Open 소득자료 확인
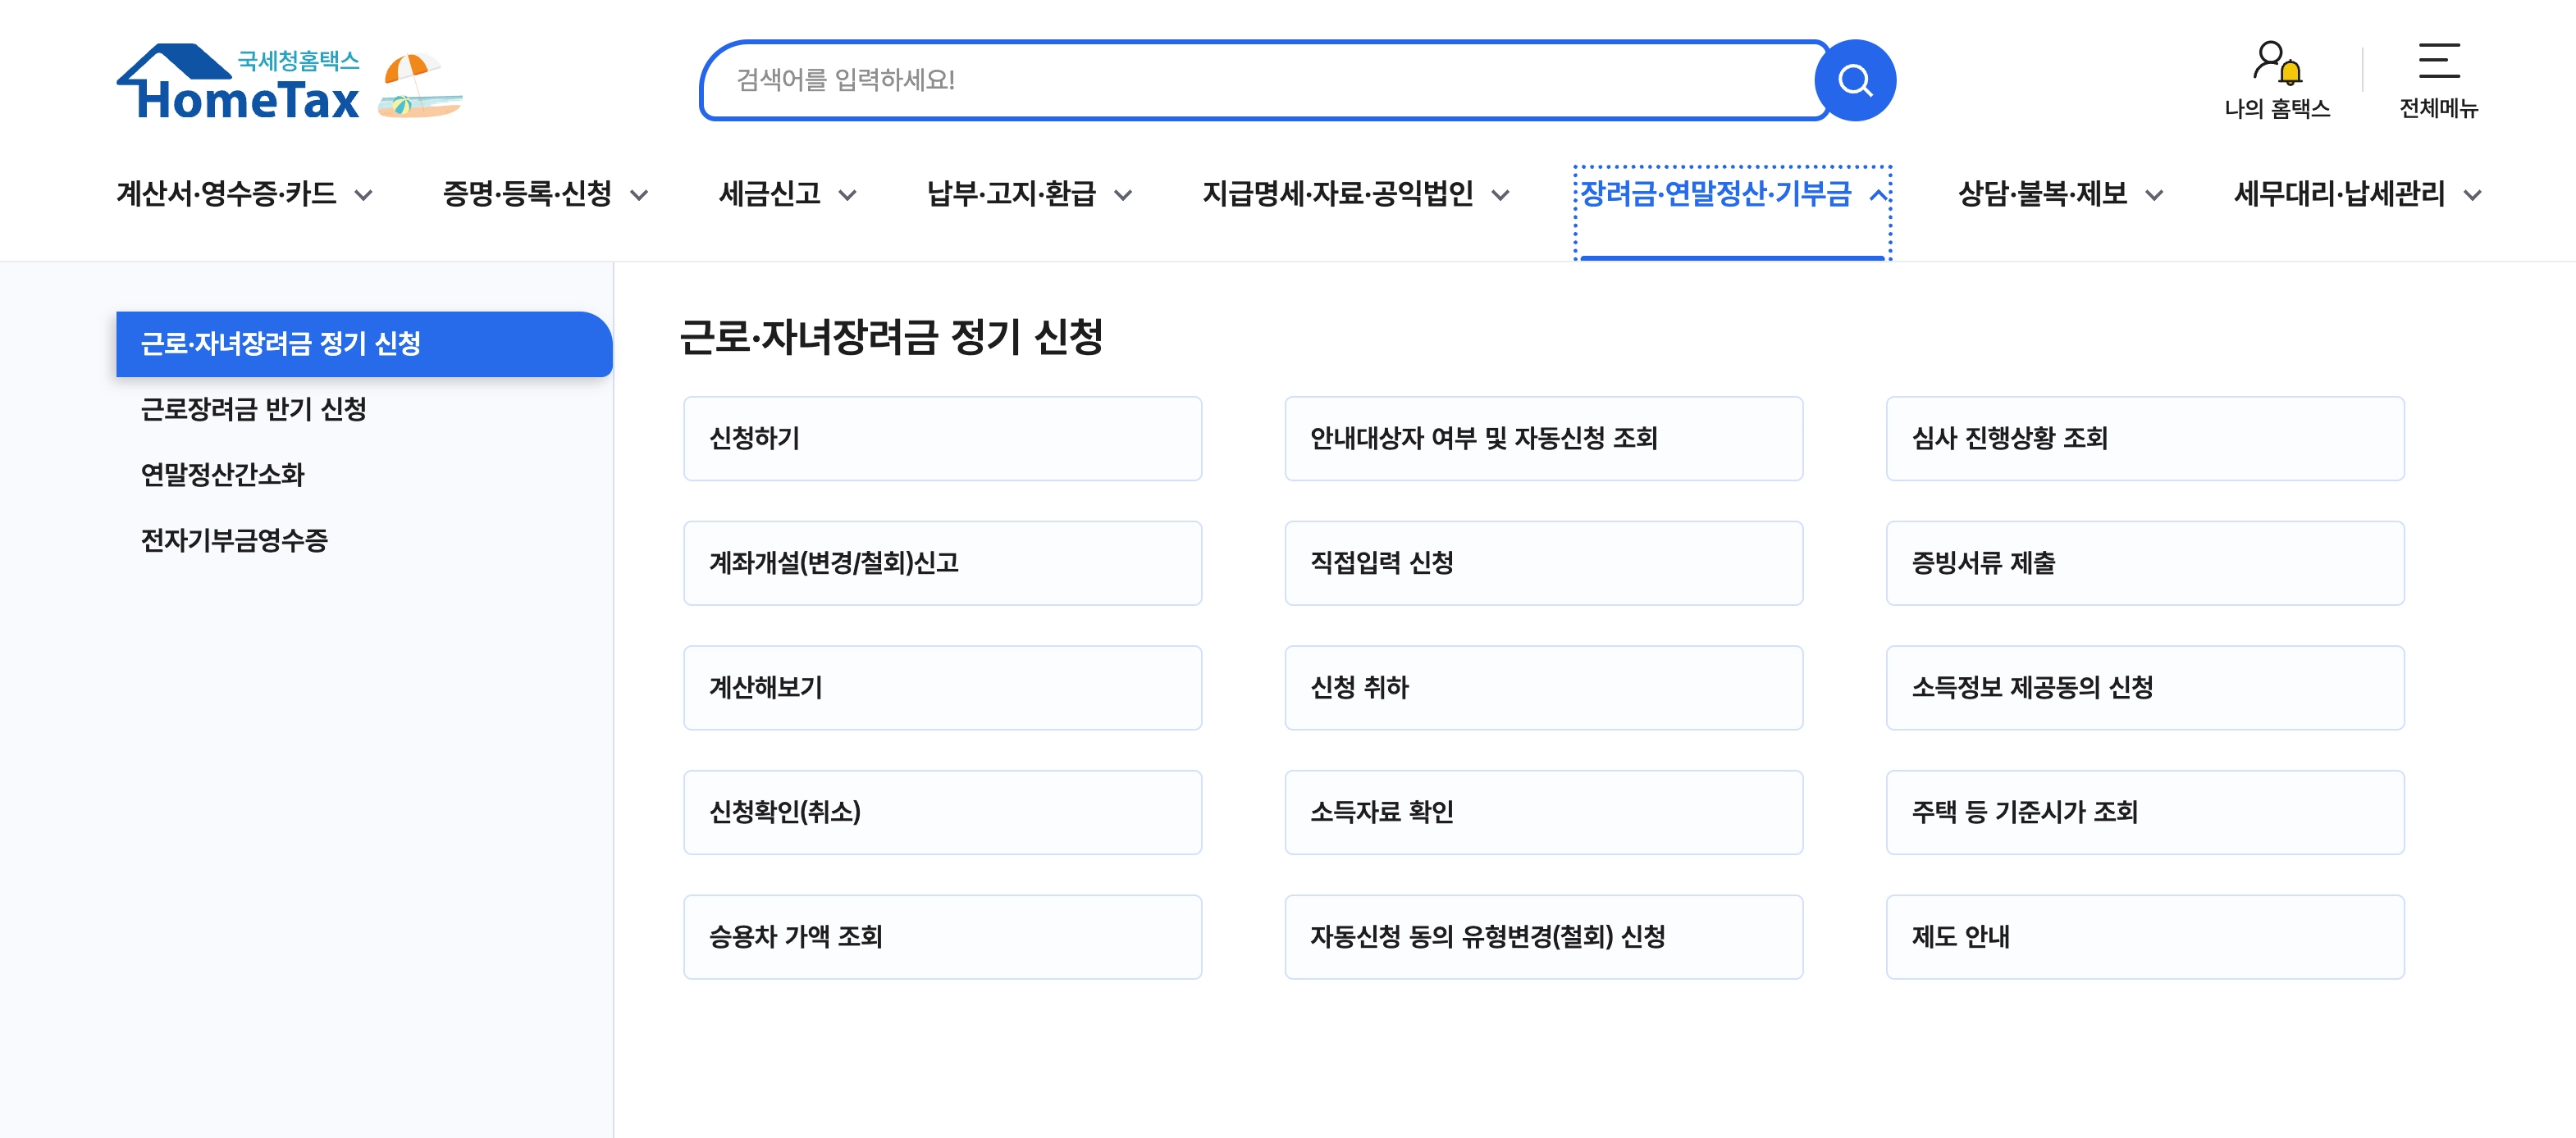Image resolution: width=2576 pixels, height=1138 pixels. click(x=1543, y=813)
